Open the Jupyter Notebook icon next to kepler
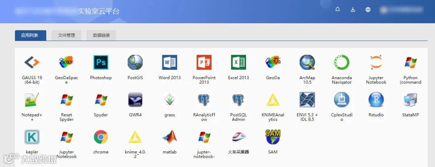Viewport: 435px width, 167px height. coord(66,137)
